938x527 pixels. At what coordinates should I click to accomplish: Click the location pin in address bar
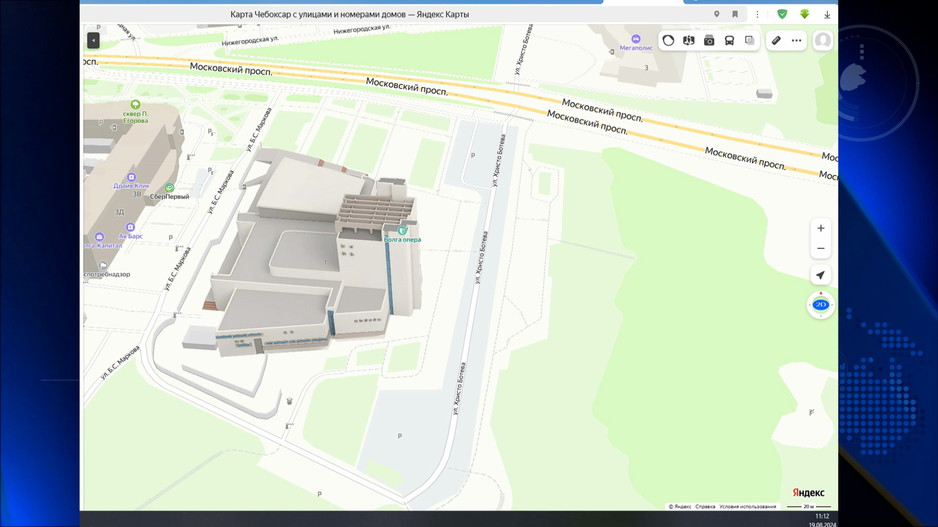tap(717, 14)
